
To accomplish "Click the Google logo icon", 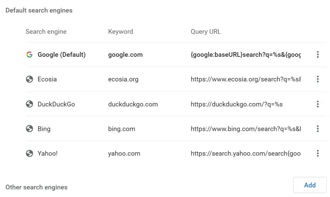I will pos(29,55).
